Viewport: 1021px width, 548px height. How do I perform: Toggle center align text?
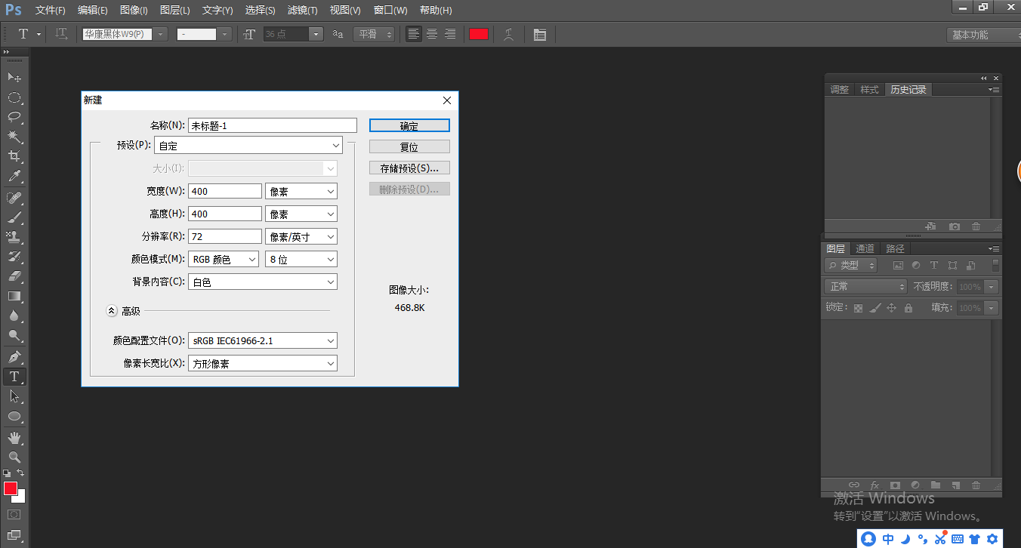pyautogui.click(x=432, y=34)
